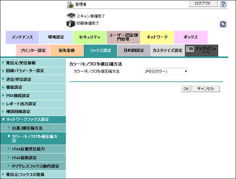Click the キャンセル cancel button

point(206,89)
